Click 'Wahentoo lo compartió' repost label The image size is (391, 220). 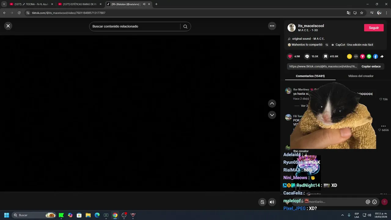(307, 45)
